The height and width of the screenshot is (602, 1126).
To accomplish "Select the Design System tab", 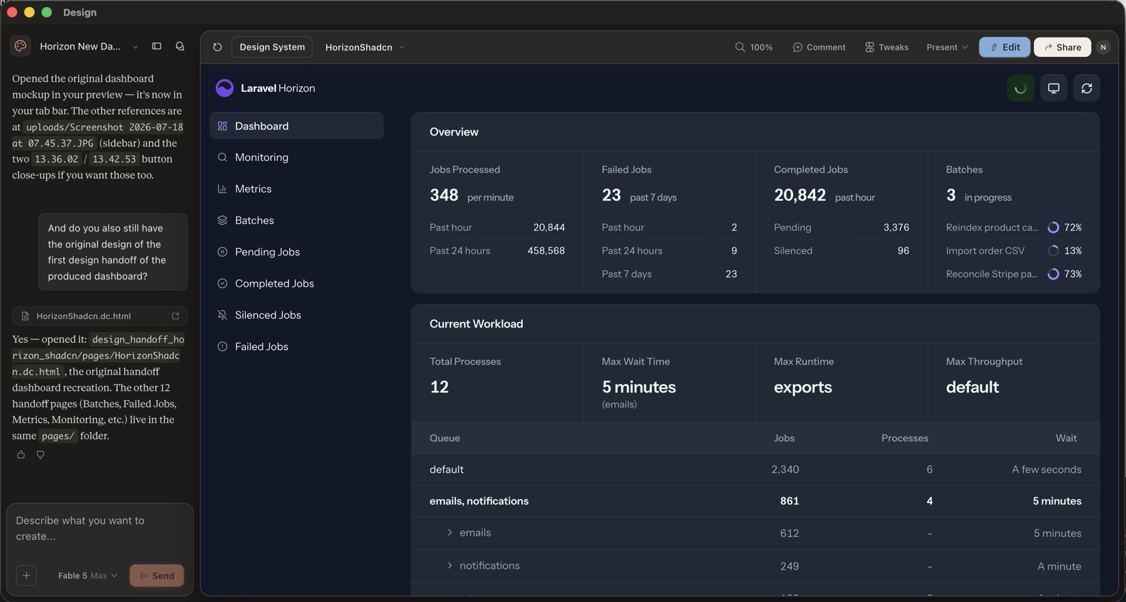I will coord(272,47).
